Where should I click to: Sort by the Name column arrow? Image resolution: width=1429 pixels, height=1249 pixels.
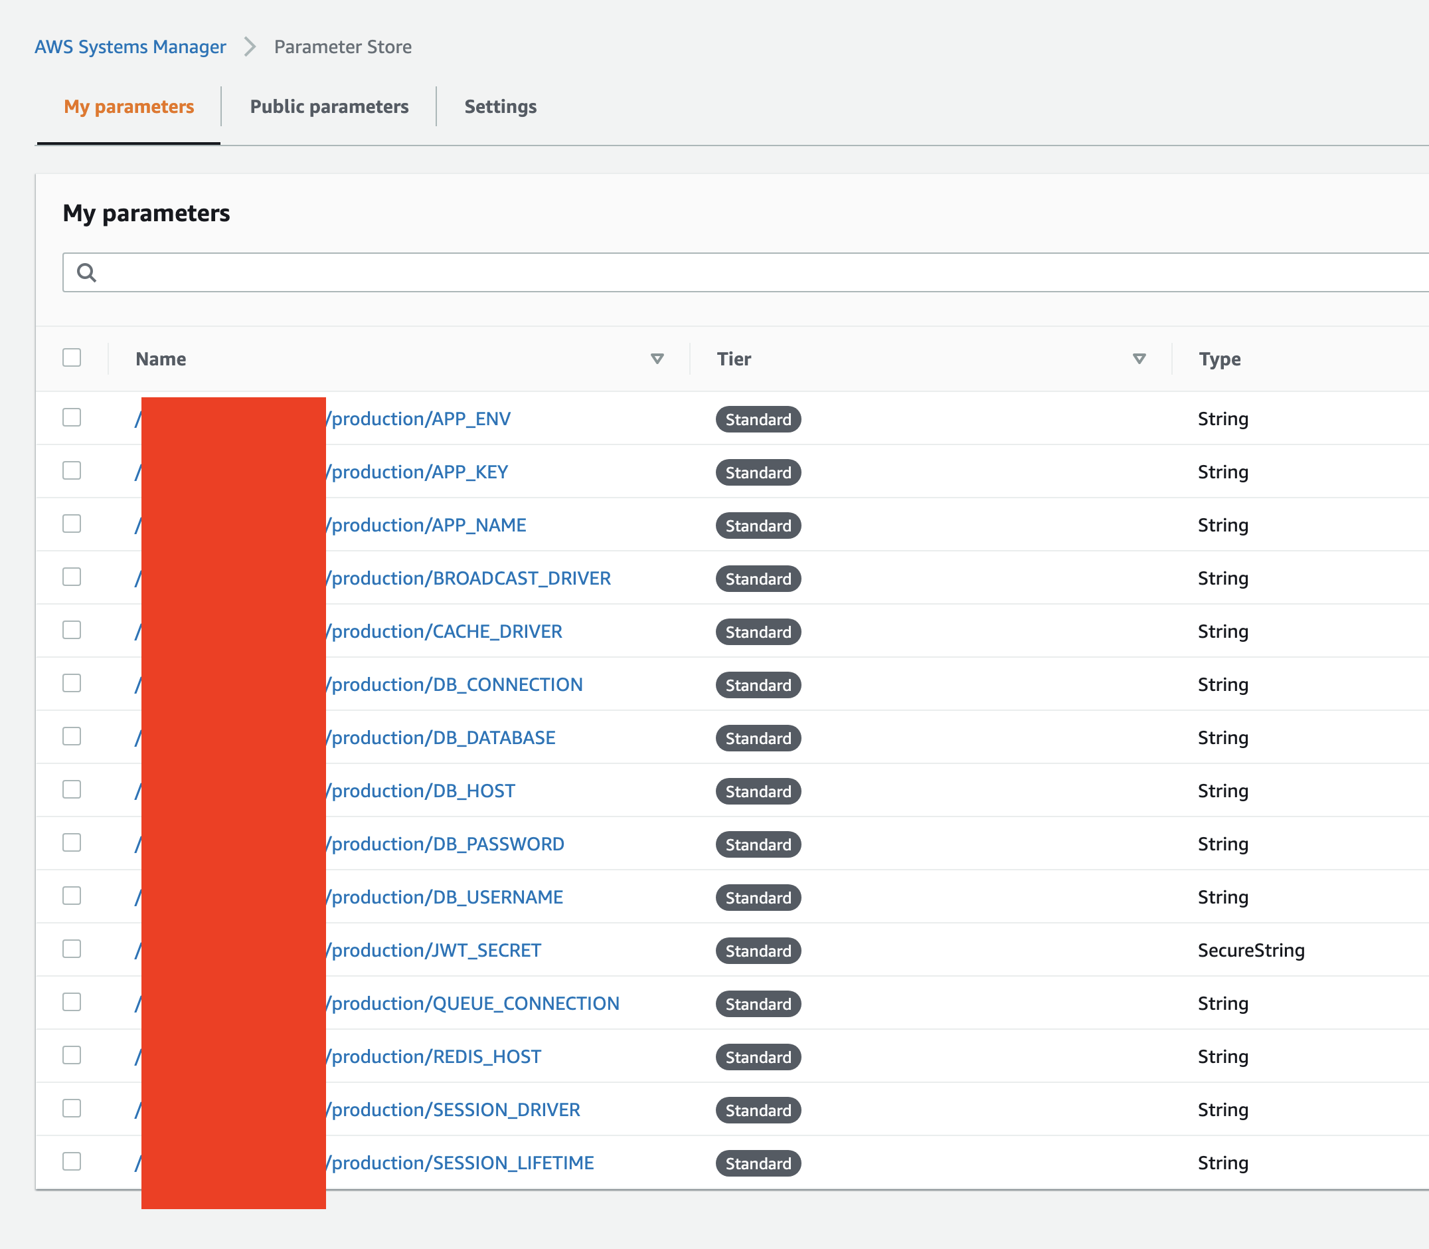[x=656, y=359]
